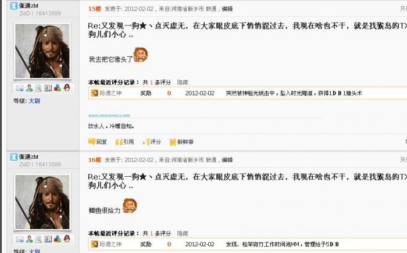
Task: Click 编辑 edit link on floor 15
Action: pos(227,9)
